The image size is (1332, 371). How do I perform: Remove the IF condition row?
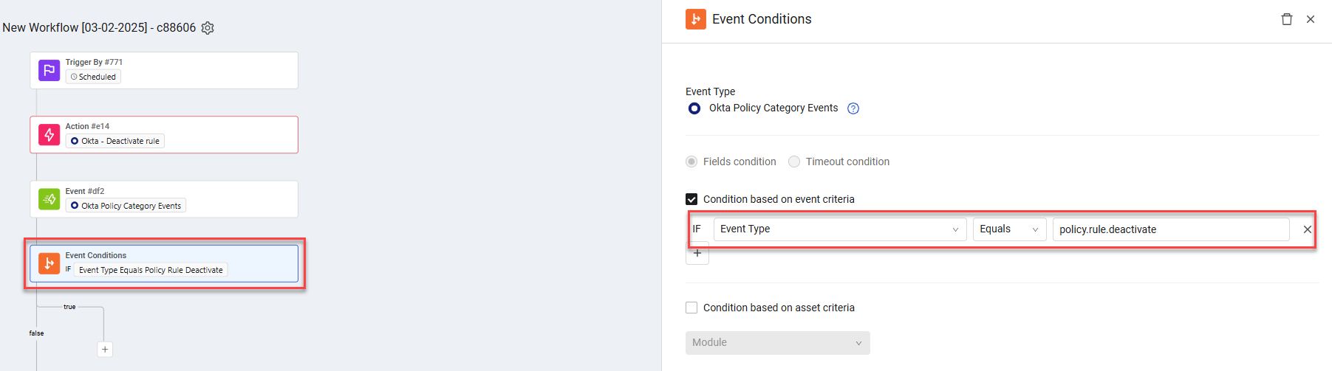point(1307,229)
